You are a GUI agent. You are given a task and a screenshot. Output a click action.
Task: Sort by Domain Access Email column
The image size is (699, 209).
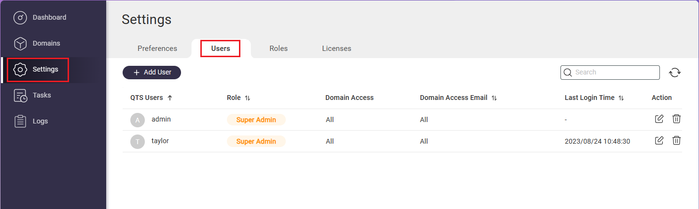point(494,98)
